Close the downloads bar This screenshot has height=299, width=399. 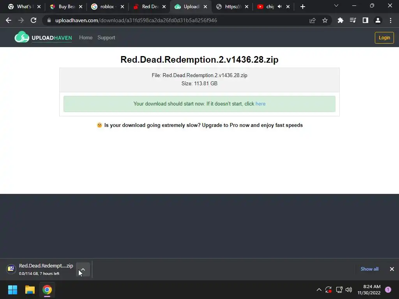[392, 269]
